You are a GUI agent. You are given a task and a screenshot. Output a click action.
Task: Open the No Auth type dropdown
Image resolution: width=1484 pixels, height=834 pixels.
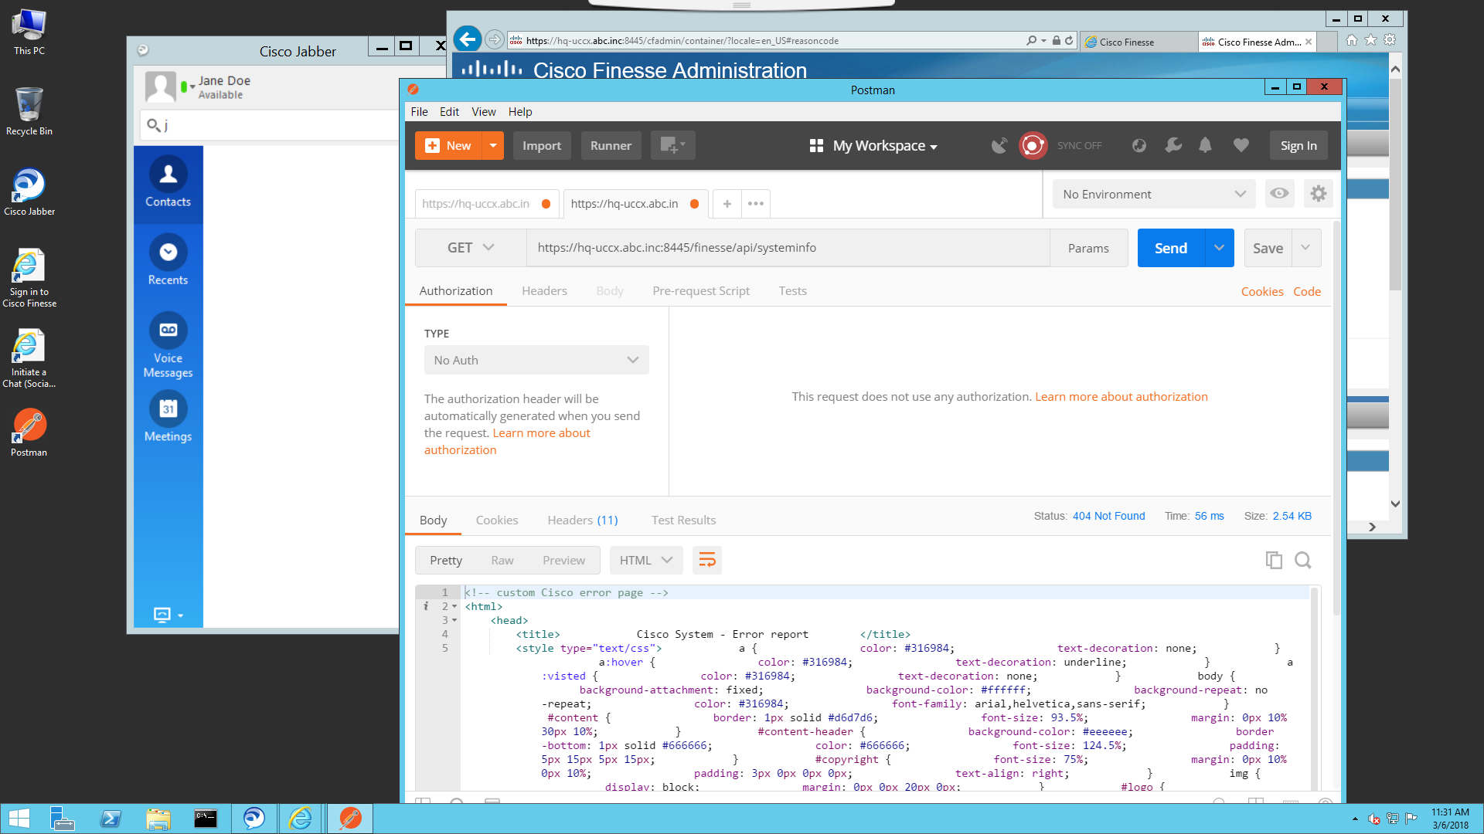pyautogui.click(x=536, y=360)
